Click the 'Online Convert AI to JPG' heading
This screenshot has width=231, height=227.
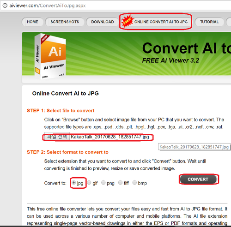tap(66, 93)
